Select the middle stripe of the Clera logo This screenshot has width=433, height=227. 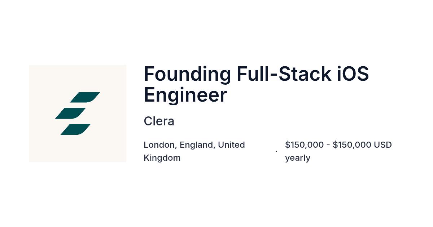click(70, 113)
